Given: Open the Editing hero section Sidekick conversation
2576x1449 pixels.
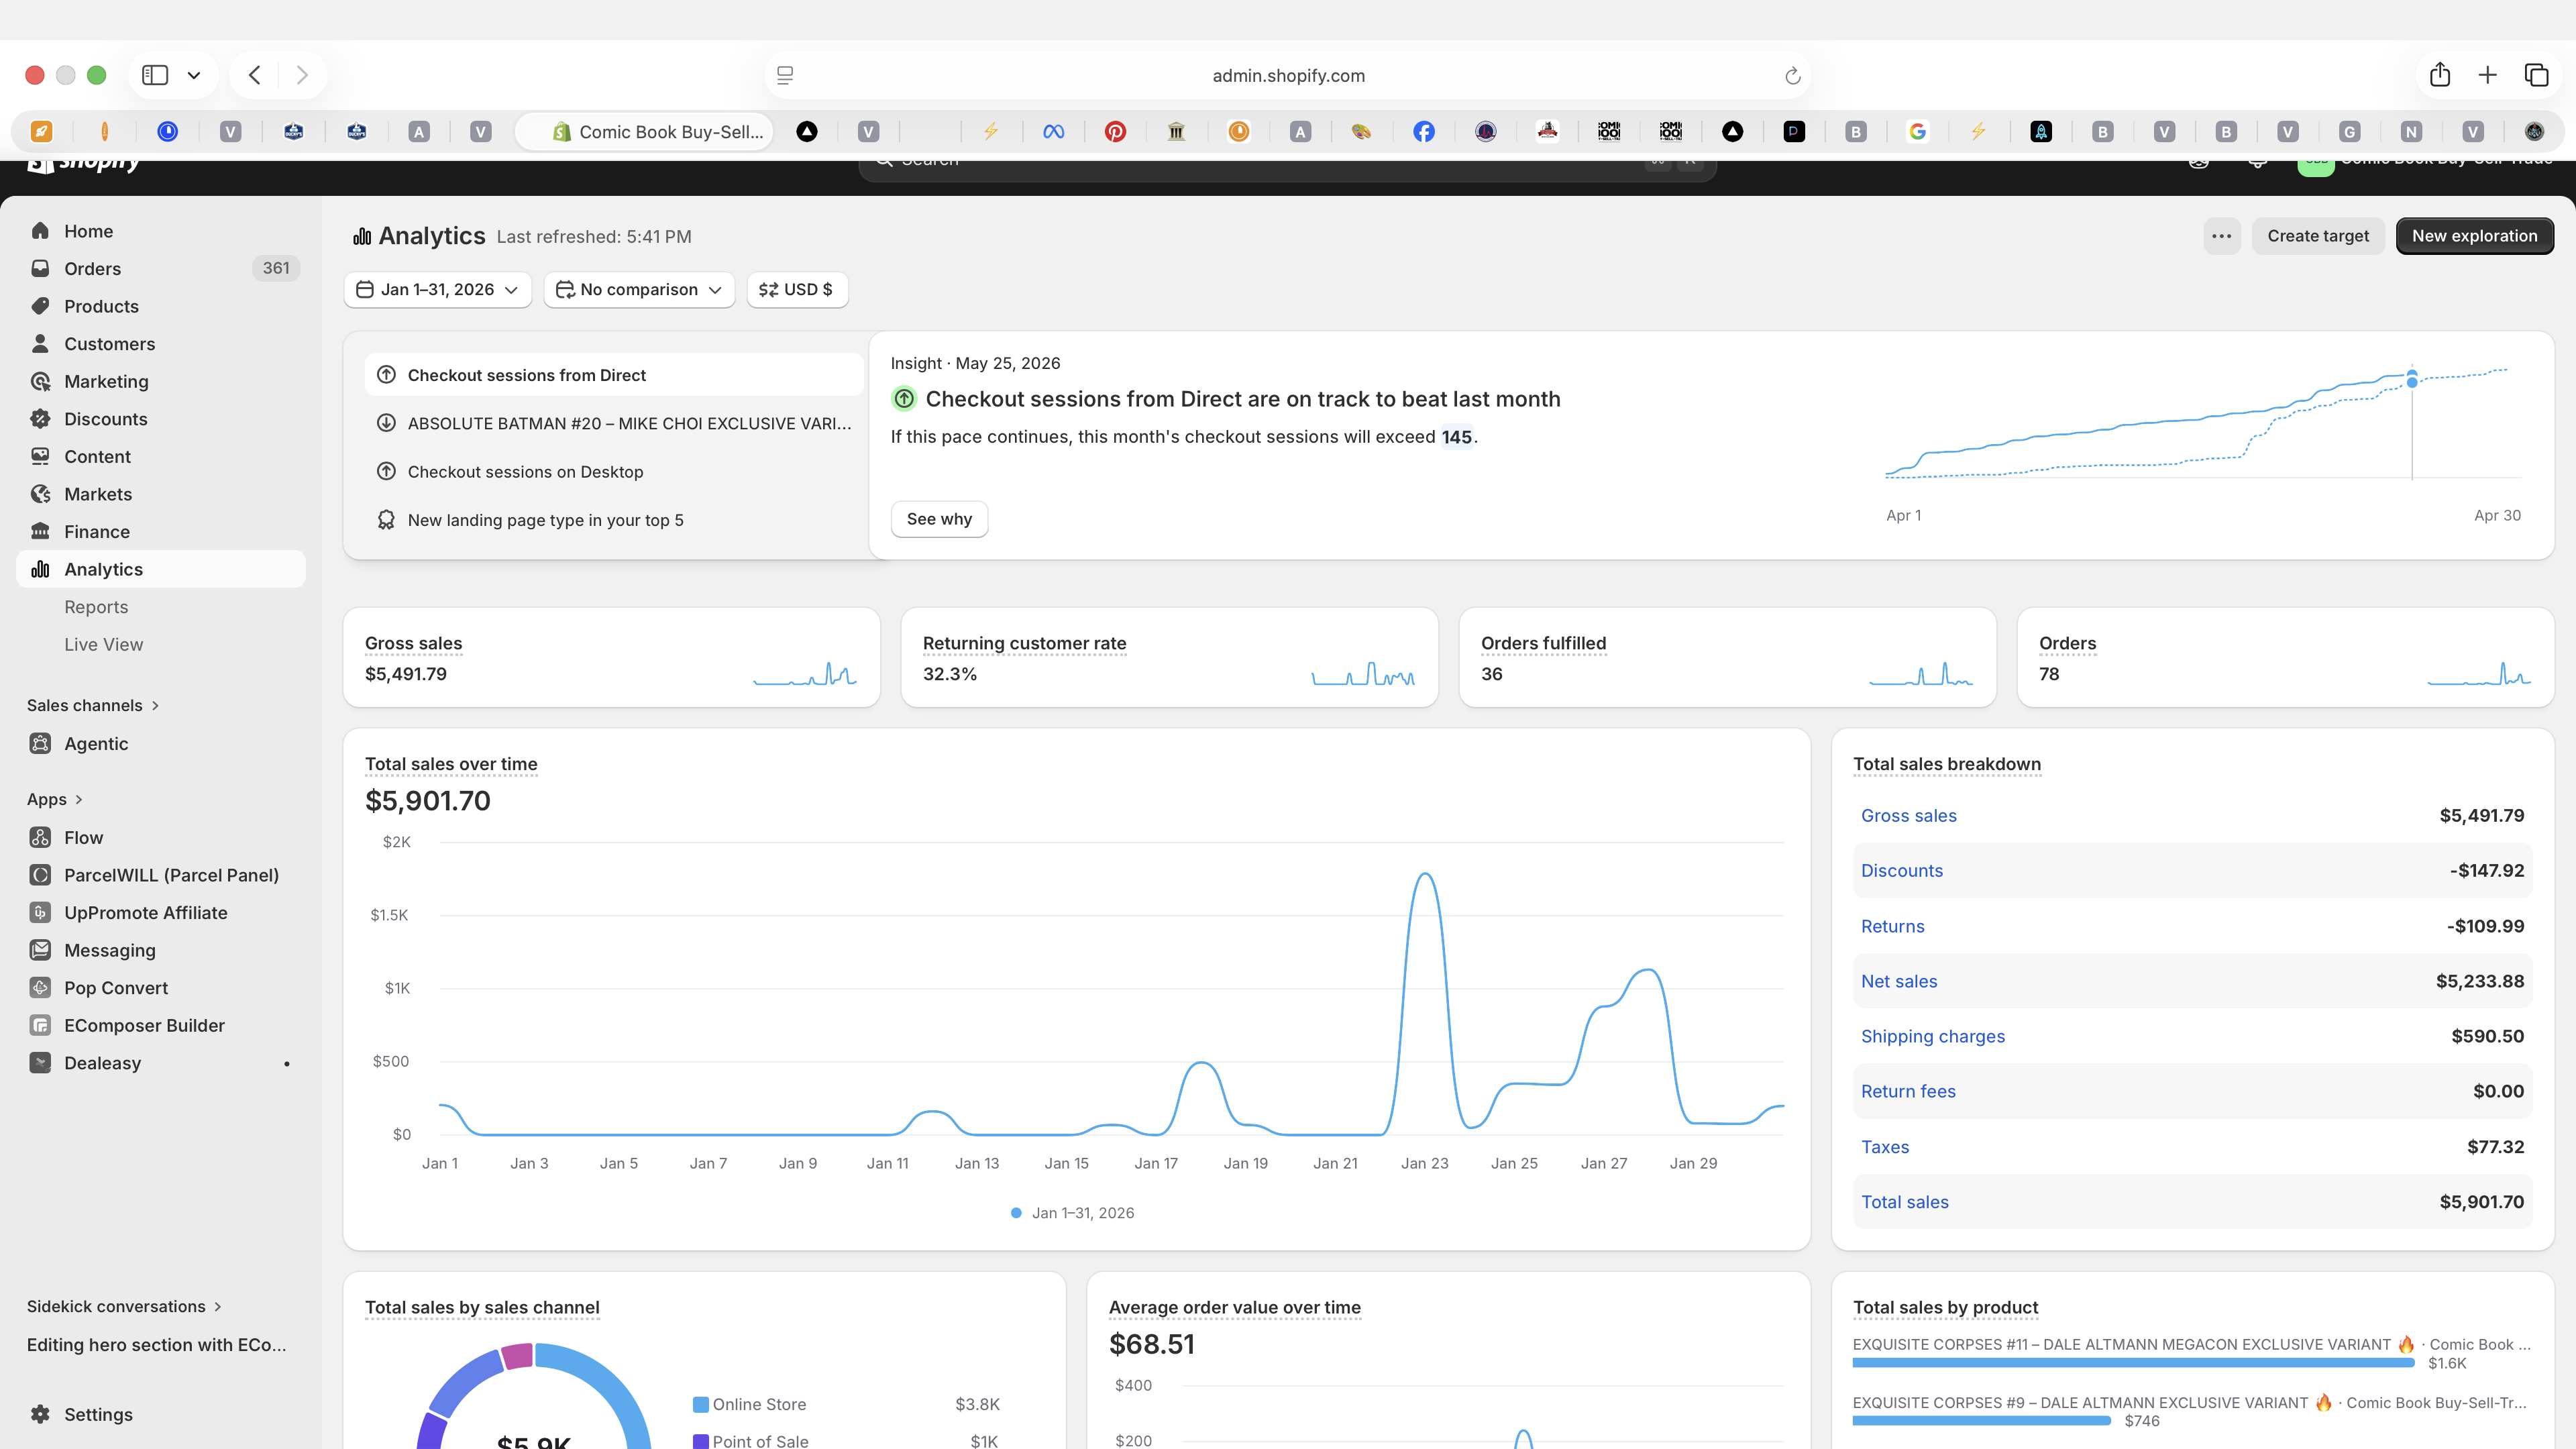Looking at the screenshot, I should (x=157, y=1344).
